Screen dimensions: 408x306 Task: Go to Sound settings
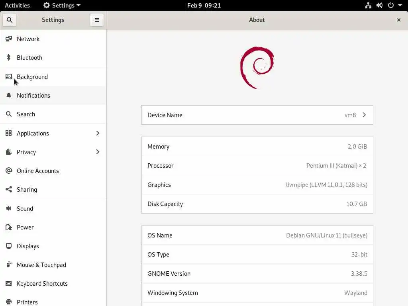[53, 208]
